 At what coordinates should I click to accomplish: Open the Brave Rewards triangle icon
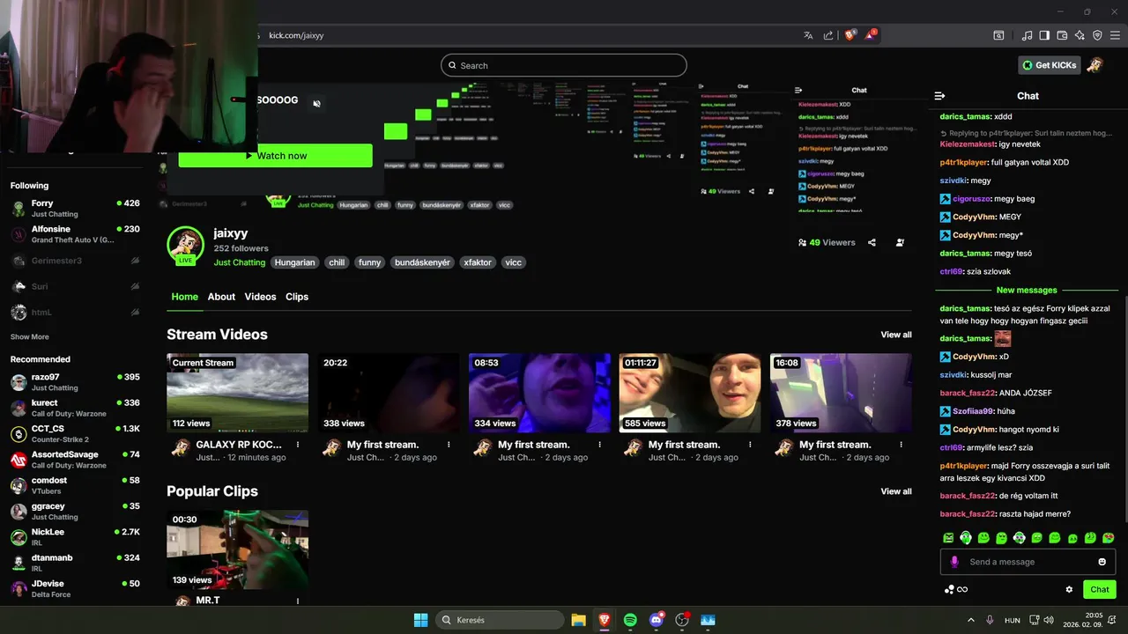pos(871,35)
